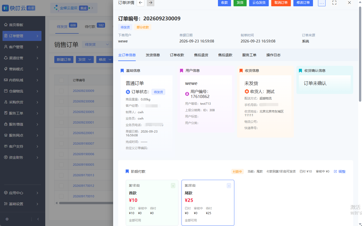Click the 订单状态 blue hexagon icon
This screenshot has height=226, width=362.
click(x=128, y=92)
